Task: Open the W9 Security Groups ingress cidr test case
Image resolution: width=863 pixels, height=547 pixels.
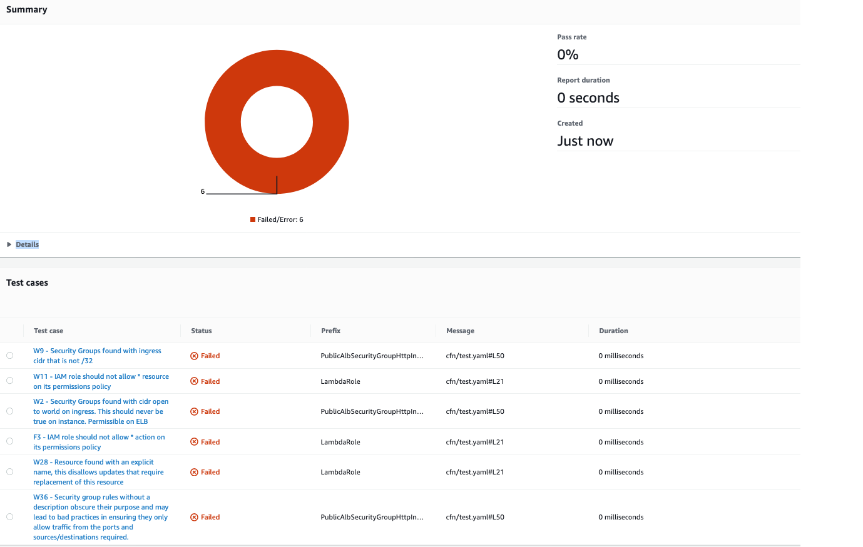Action: tap(97, 355)
